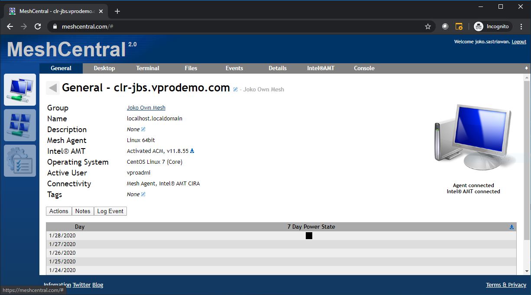
Task: Reload the page
Action: coord(38,26)
